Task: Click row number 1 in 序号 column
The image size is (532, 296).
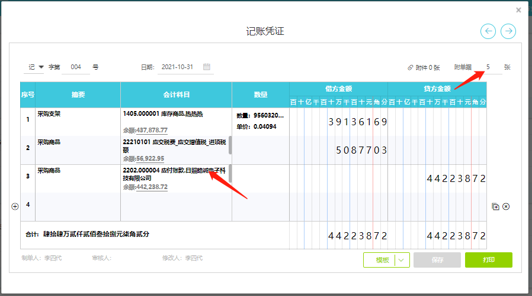Action: pyautogui.click(x=28, y=119)
